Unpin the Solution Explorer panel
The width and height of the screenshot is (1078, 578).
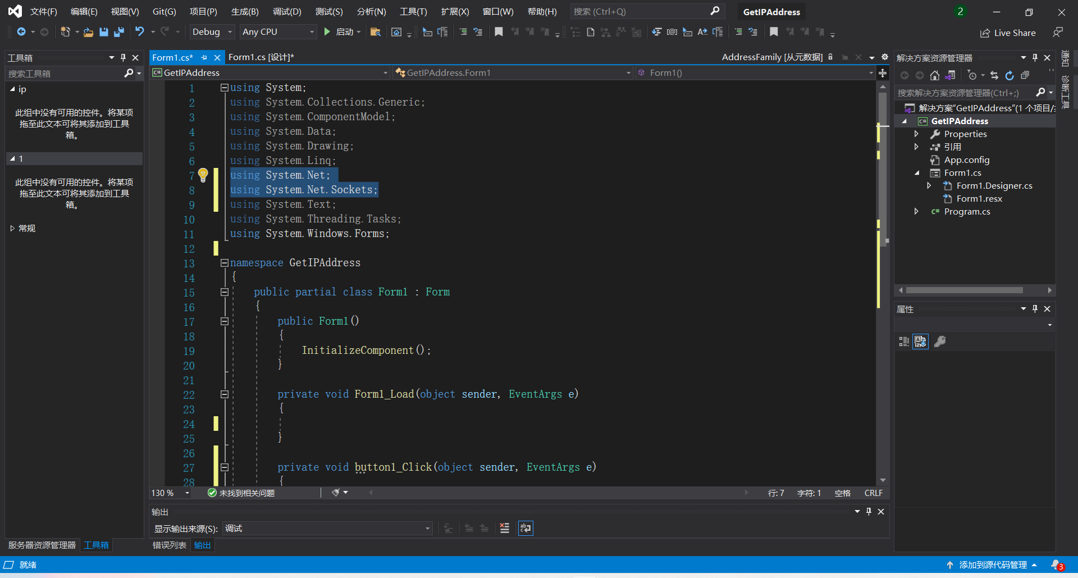tap(1035, 57)
